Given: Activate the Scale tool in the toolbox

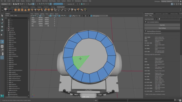Looking at the screenshot, I should [x=2, y=34].
